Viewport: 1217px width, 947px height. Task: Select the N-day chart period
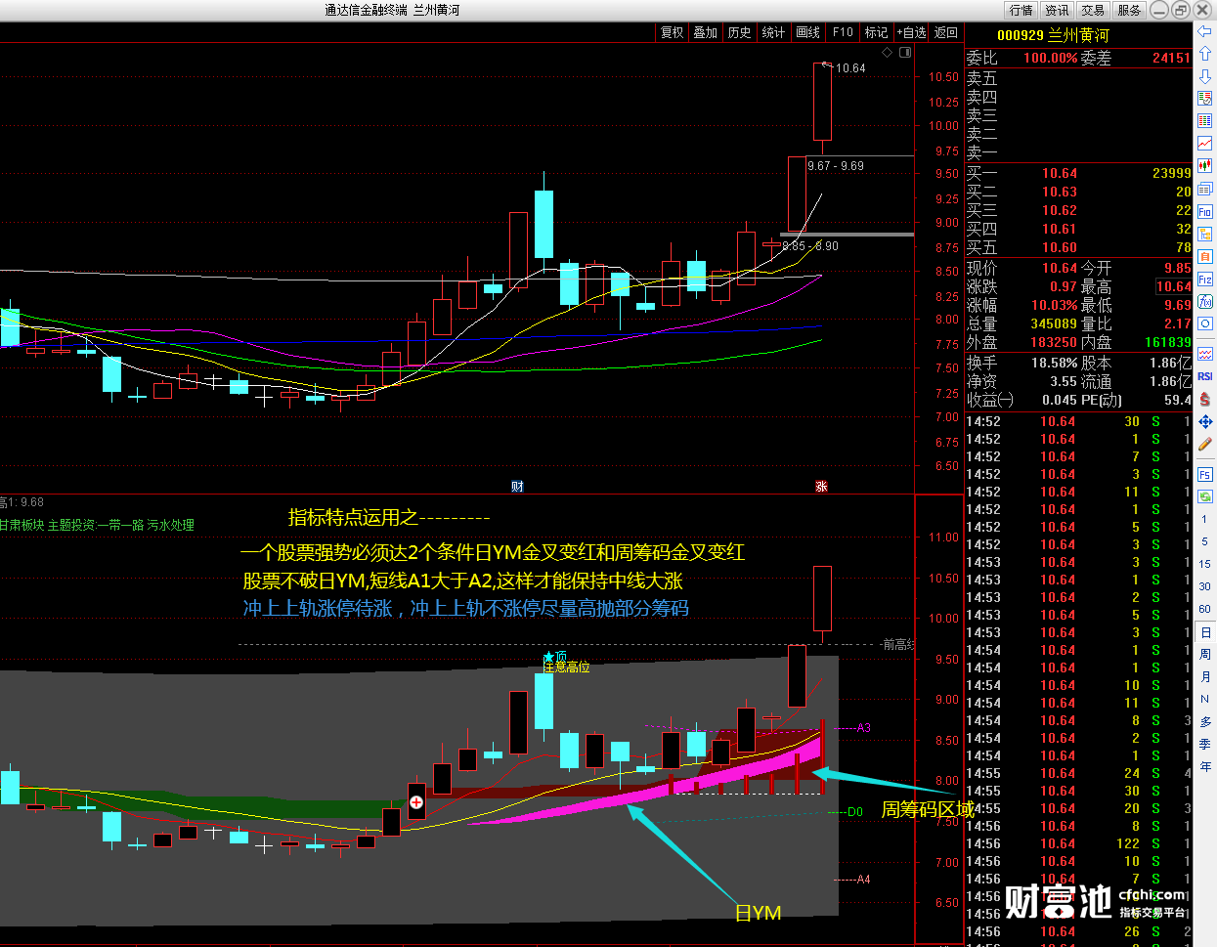(1205, 699)
